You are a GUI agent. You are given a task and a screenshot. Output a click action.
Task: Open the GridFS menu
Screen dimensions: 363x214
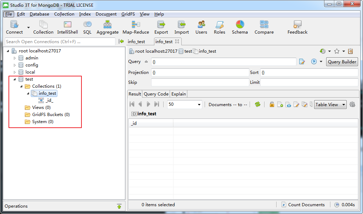(x=128, y=14)
